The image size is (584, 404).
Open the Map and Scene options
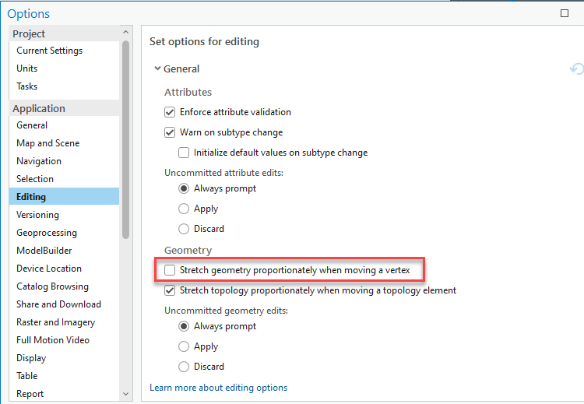pos(47,143)
